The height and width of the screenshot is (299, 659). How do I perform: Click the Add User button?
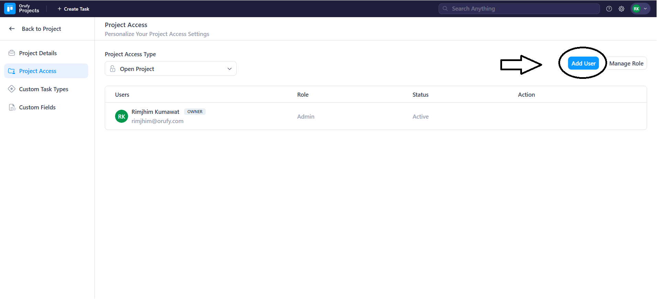583,63
